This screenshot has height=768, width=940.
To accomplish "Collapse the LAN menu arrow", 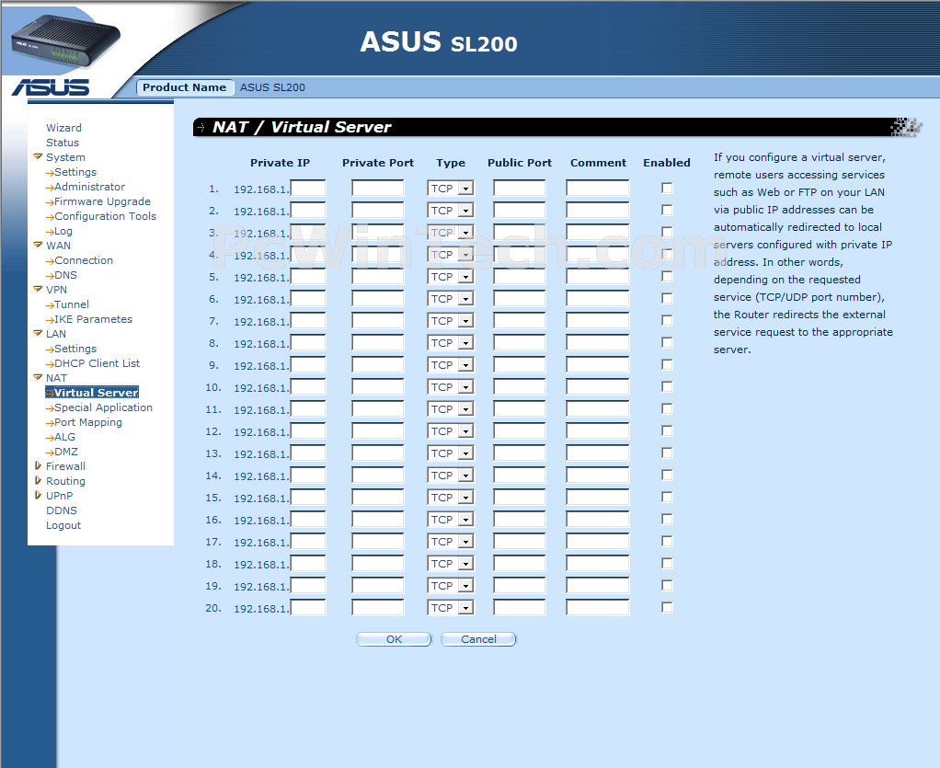I will [x=38, y=333].
